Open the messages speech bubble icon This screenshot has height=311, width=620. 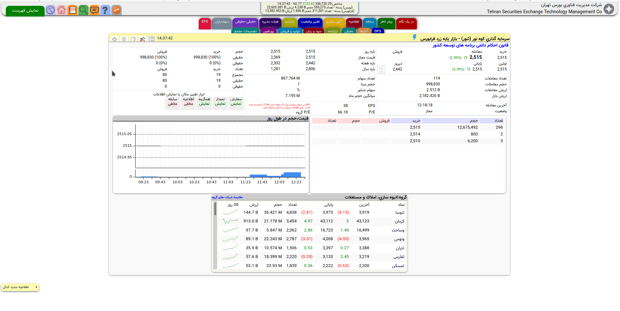point(94,10)
